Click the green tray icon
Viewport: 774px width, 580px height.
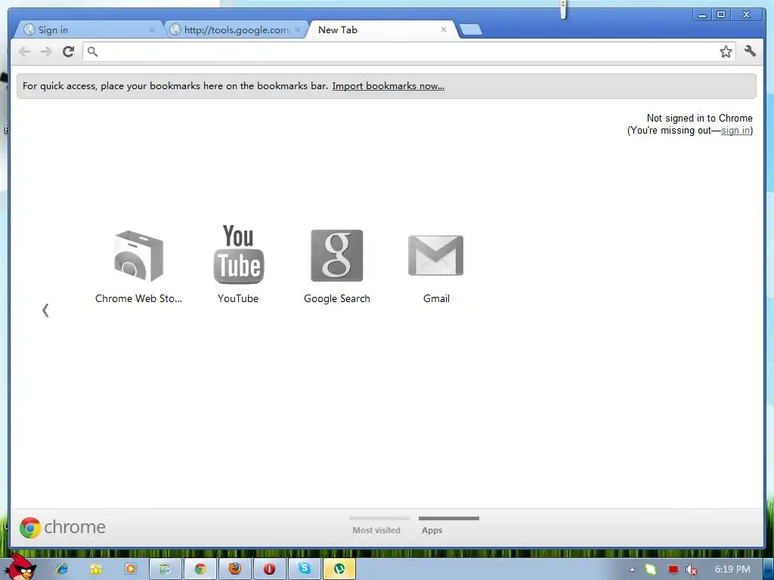[651, 569]
